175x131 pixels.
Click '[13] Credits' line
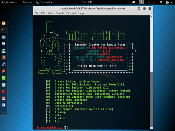[56, 118]
